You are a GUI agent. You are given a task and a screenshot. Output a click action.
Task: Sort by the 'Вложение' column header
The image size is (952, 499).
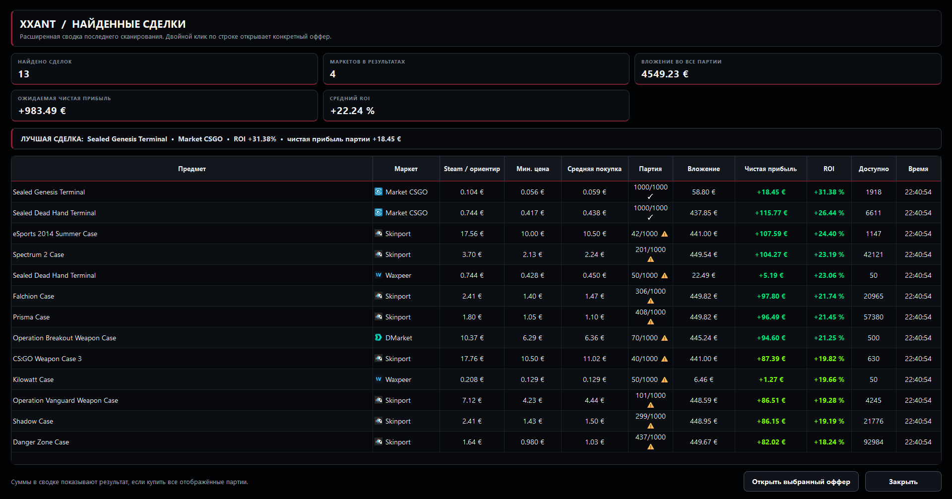click(x=703, y=169)
